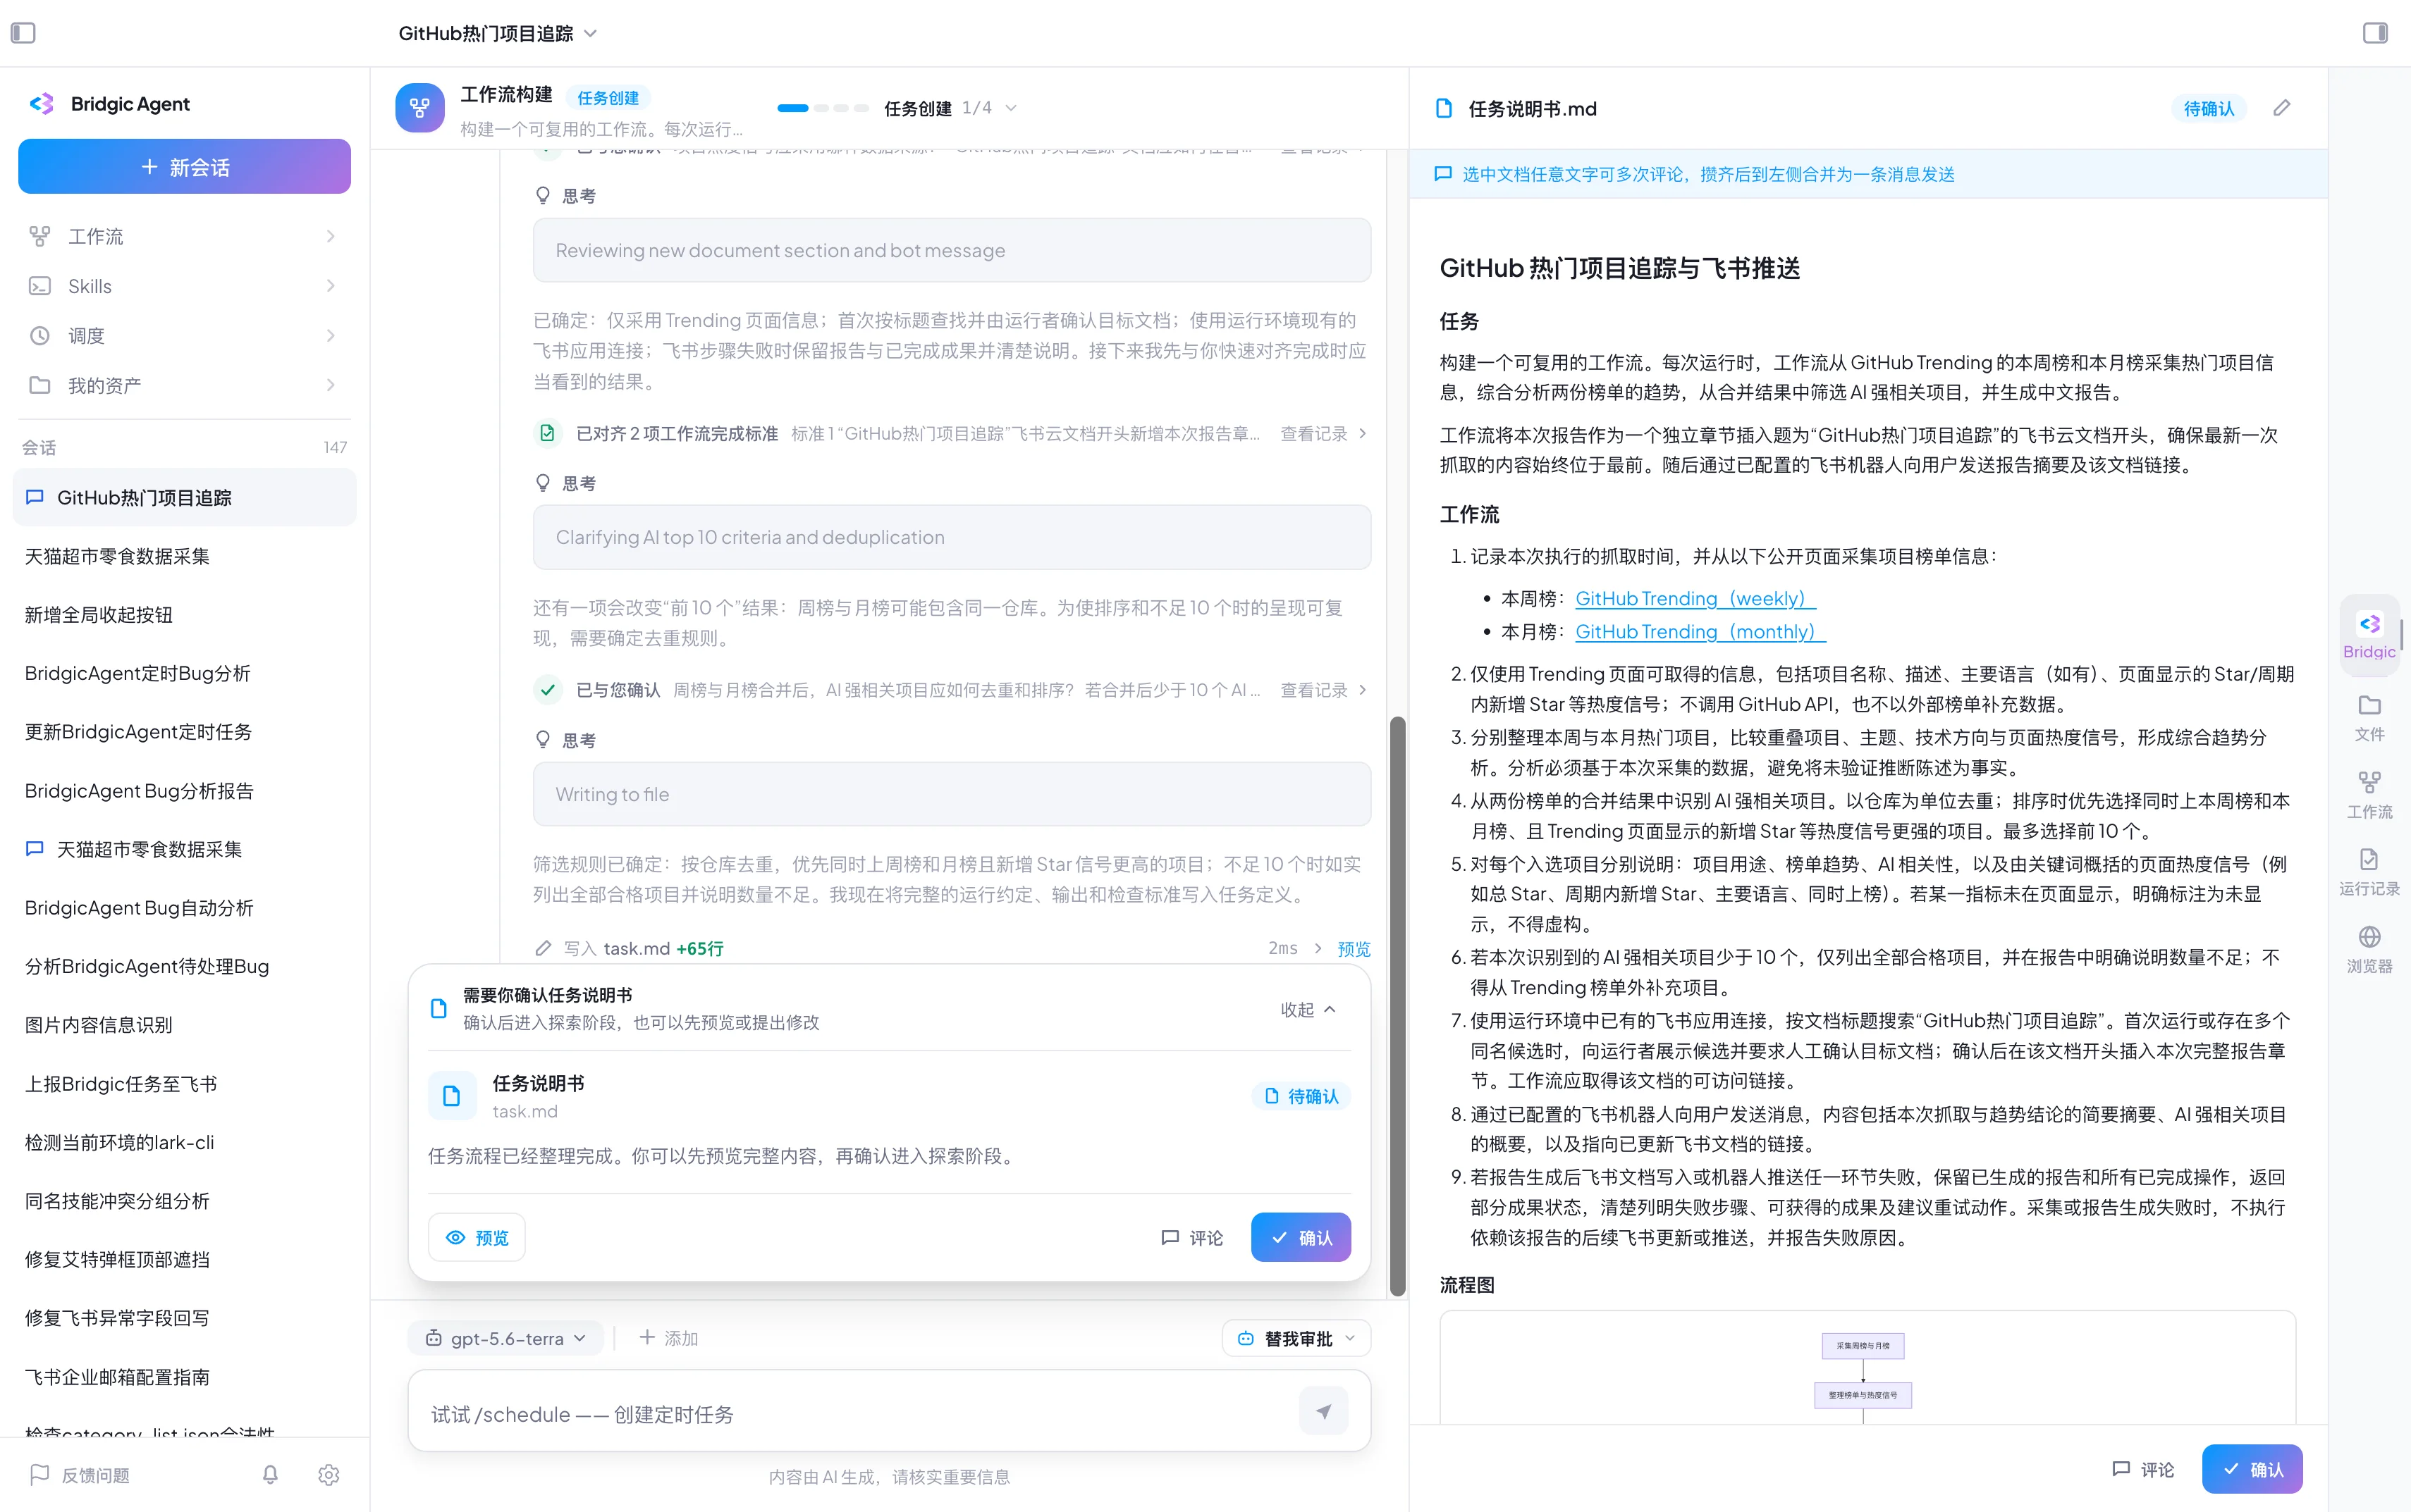Click the 待确认 status in document header
The image size is (2411, 1512).
[2208, 108]
